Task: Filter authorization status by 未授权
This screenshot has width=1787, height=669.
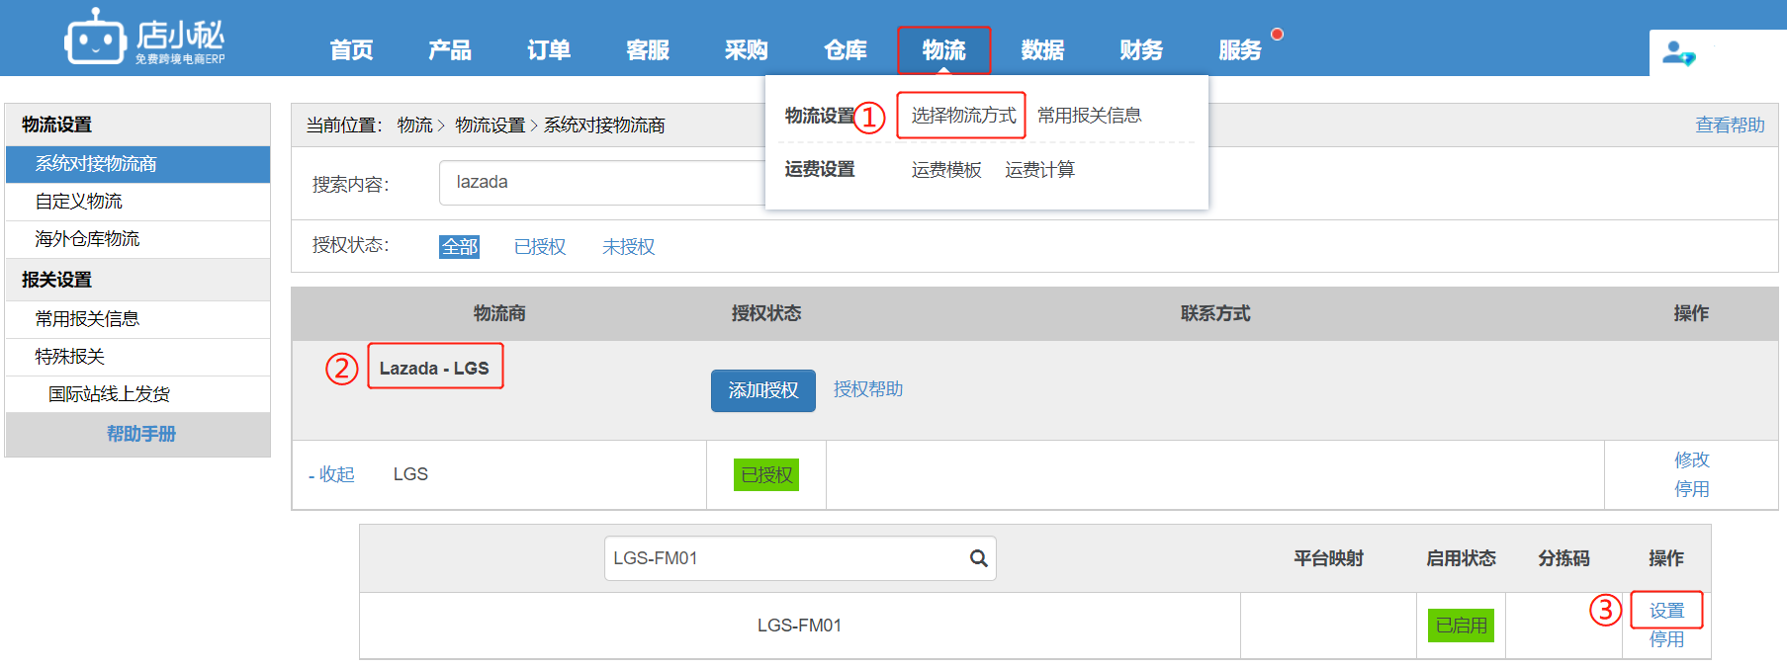Action: [x=629, y=247]
